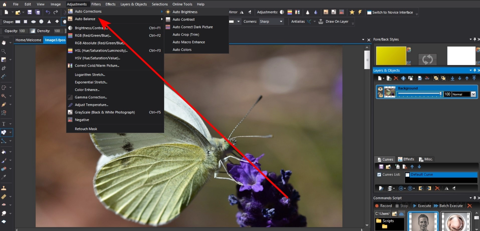
Task: Delete layer with red X icon
Action: [x=396, y=78]
